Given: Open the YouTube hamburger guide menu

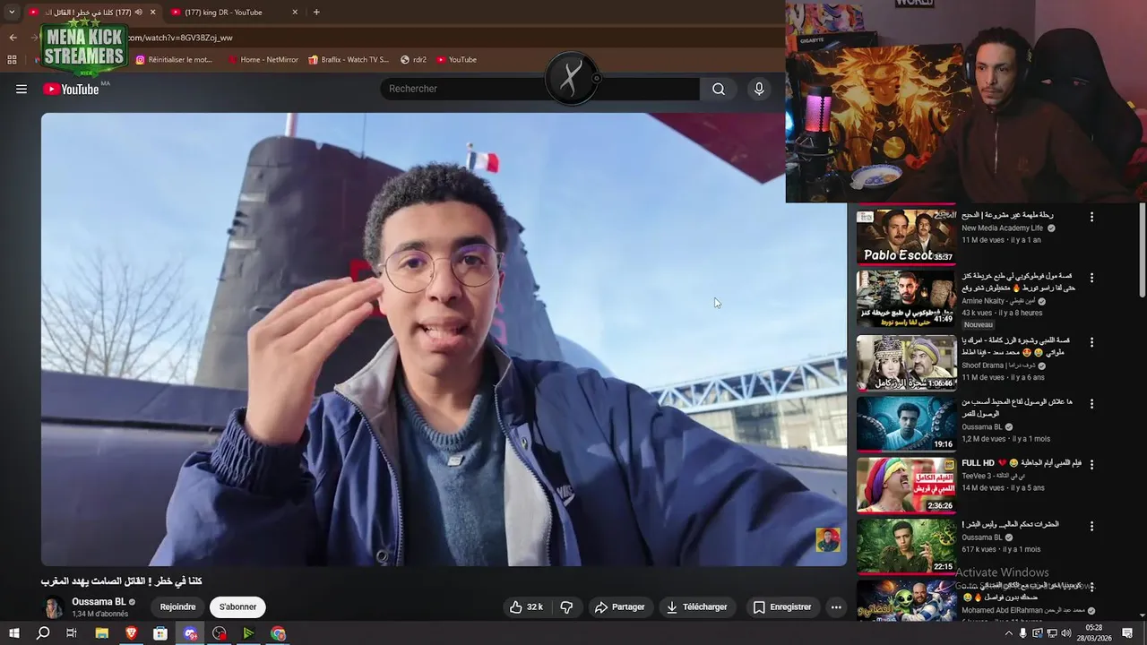Looking at the screenshot, I should point(22,89).
